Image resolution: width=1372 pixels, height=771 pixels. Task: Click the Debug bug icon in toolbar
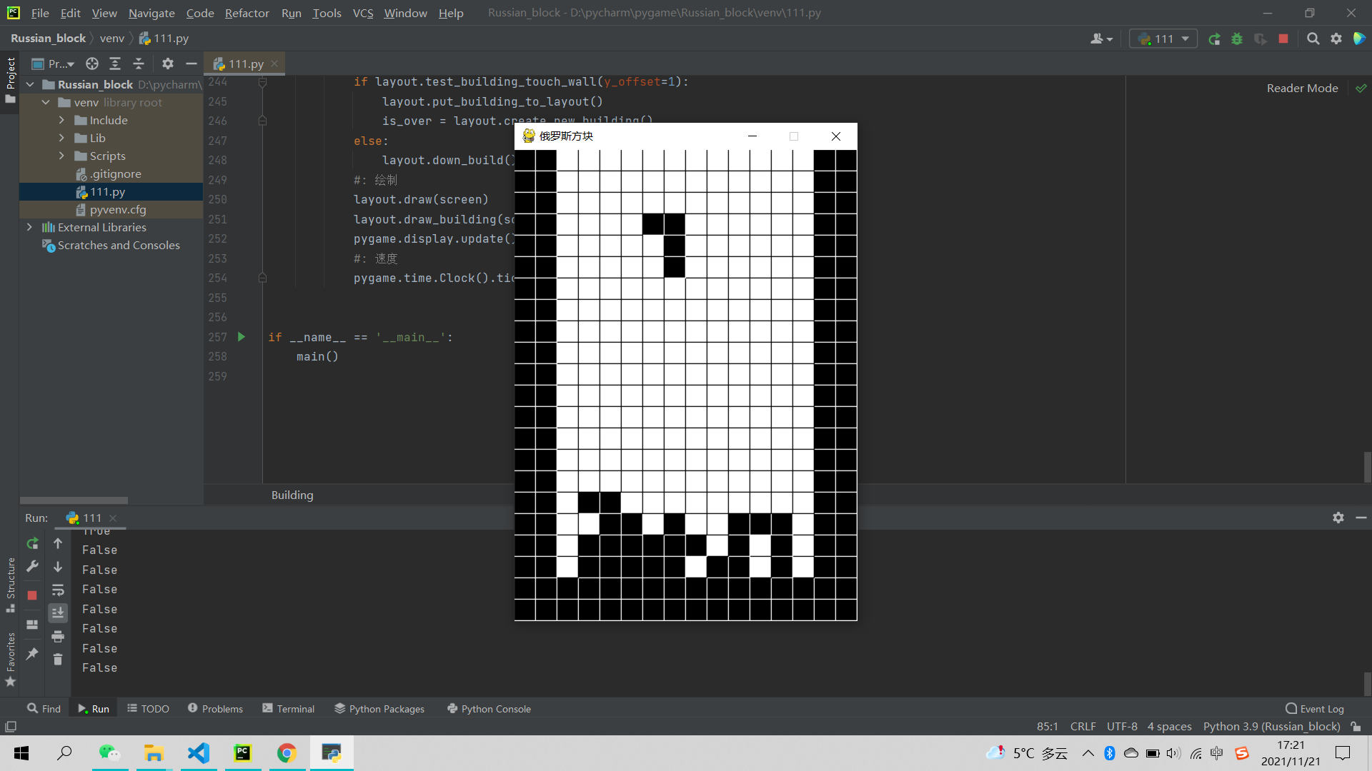tap(1237, 39)
